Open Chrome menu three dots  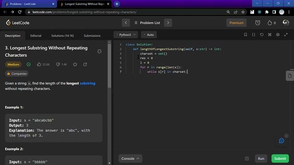(289, 12)
